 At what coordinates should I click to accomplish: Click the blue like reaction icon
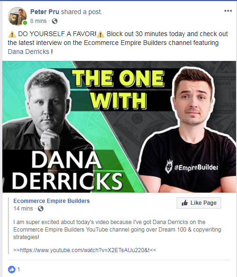(x=12, y=270)
